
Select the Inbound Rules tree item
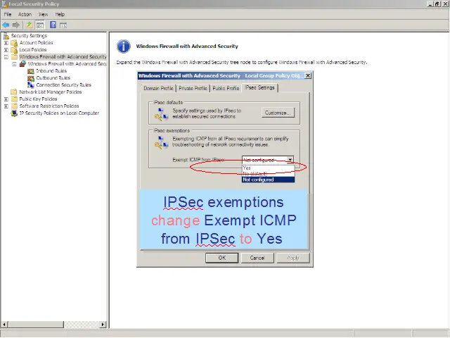click(x=51, y=71)
